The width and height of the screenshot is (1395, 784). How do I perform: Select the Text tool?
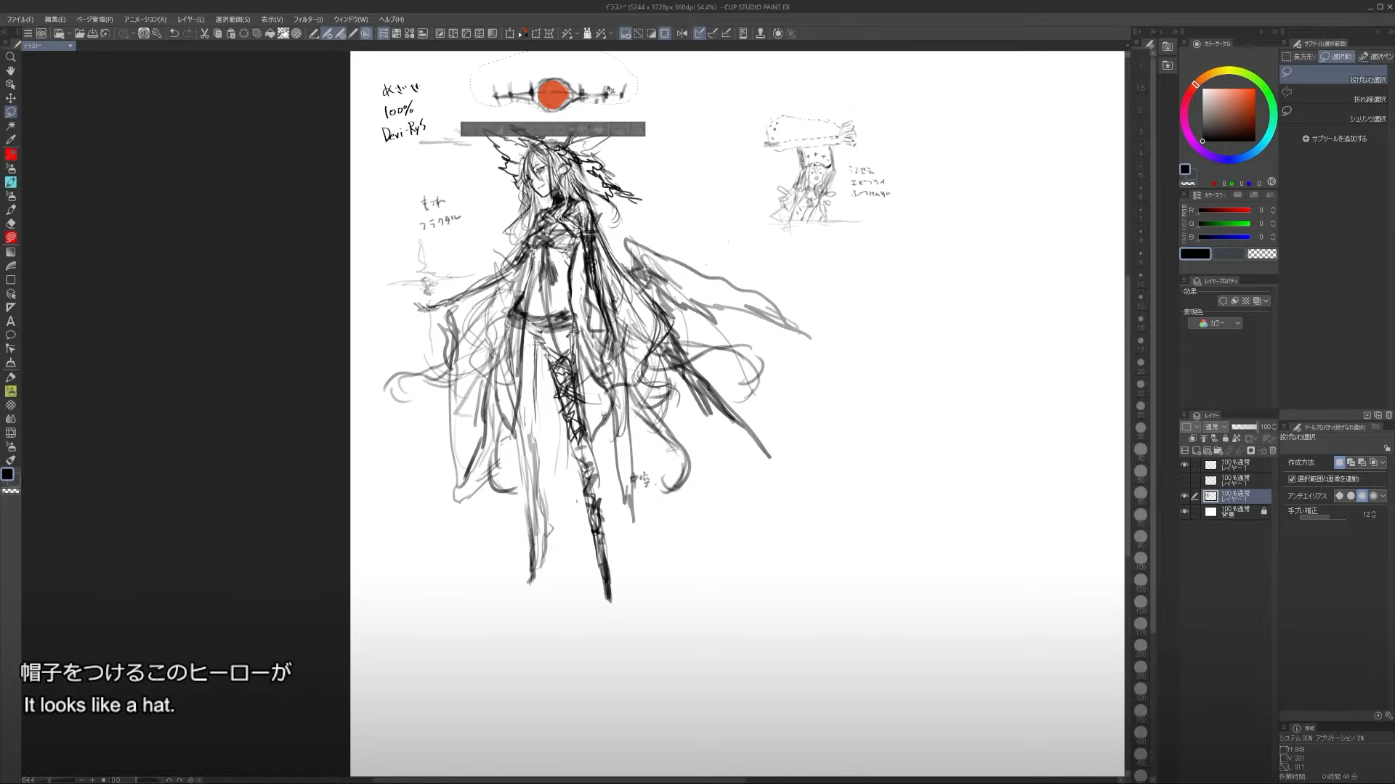[10, 321]
